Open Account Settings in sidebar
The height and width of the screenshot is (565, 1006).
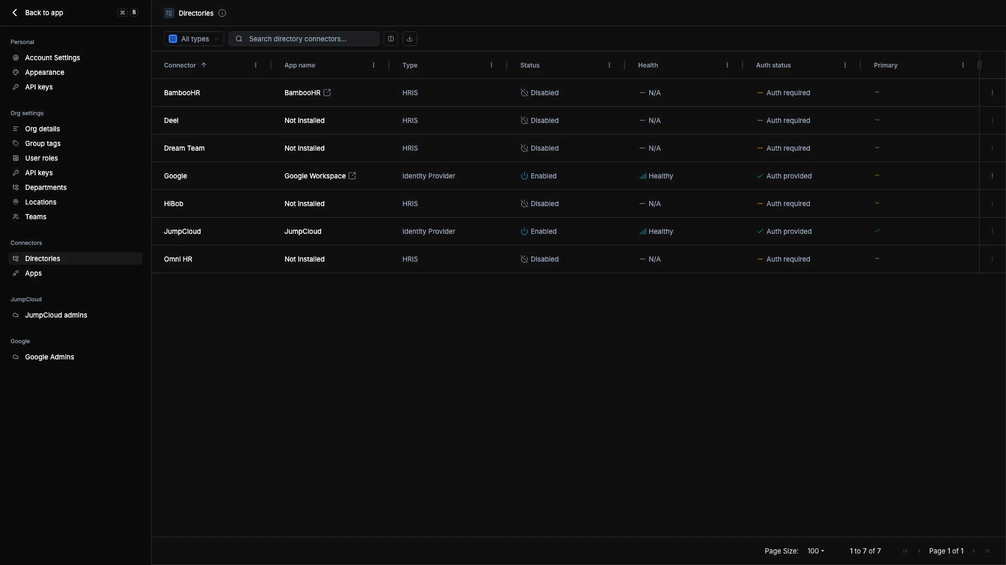(x=75, y=58)
